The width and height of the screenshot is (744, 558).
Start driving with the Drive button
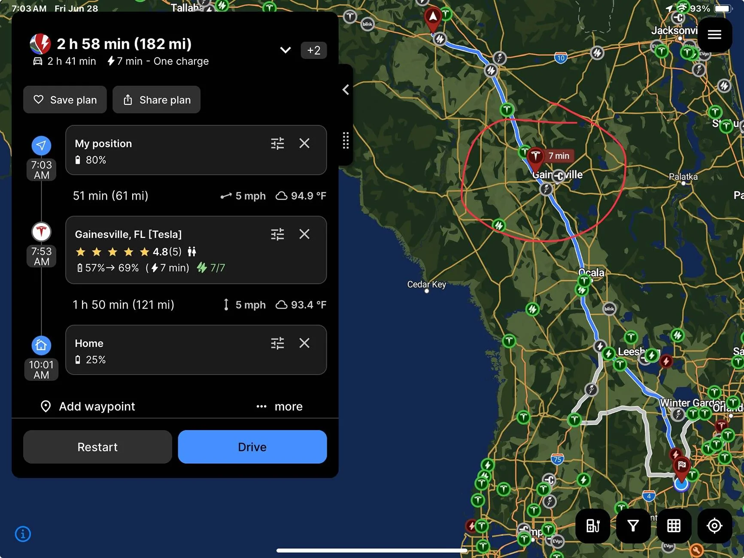click(252, 447)
